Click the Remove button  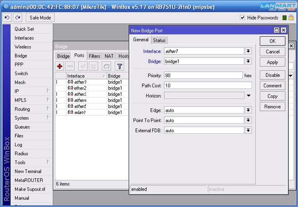273,107
